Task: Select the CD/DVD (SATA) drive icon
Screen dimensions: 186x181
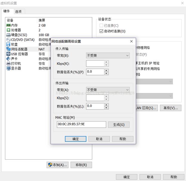Action: [x=8, y=40]
